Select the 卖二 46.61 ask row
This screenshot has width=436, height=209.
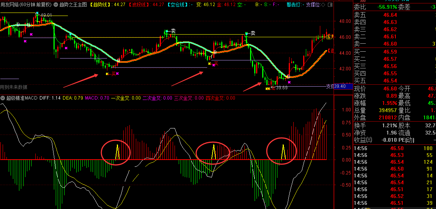394,37
